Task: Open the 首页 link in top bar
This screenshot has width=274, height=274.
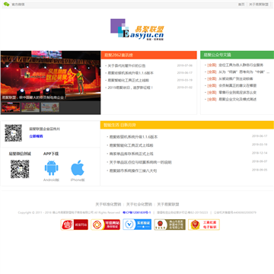Action: (241, 5)
